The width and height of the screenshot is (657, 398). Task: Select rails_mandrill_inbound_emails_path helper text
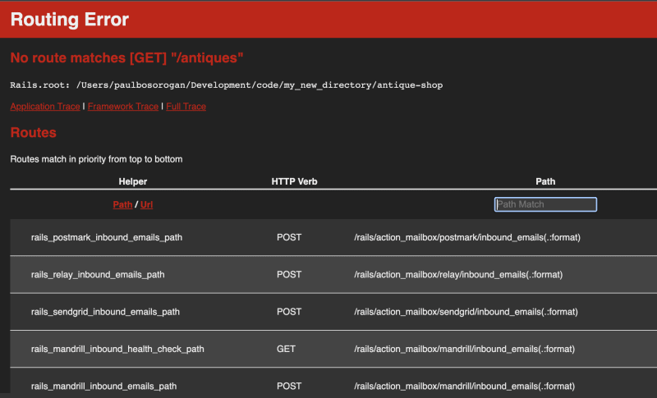(103, 386)
